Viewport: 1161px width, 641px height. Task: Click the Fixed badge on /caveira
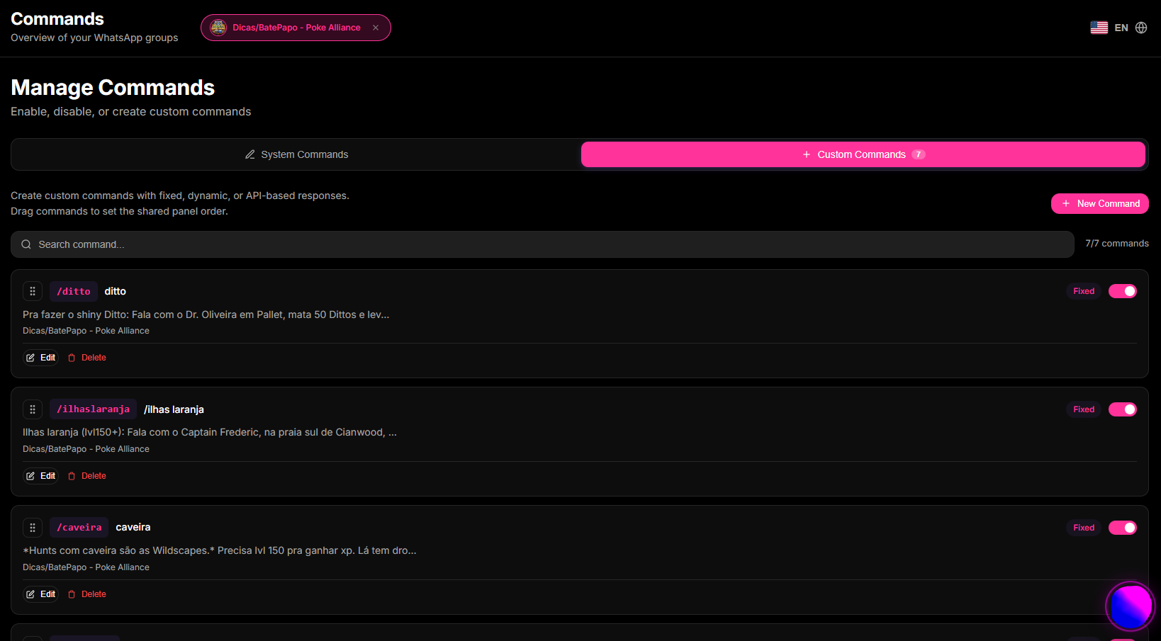point(1084,528)
